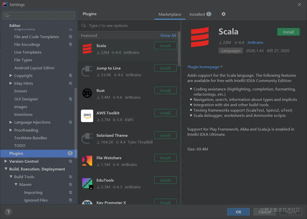Click the project-level icon beside GUI Designer
Screen dimensions: 307x219
[x=71, y=99]
